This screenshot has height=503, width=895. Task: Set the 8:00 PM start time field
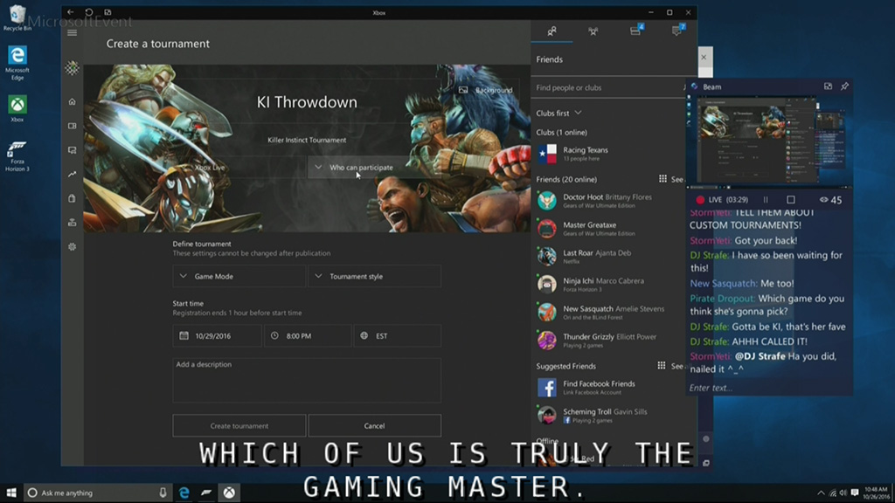308,336
